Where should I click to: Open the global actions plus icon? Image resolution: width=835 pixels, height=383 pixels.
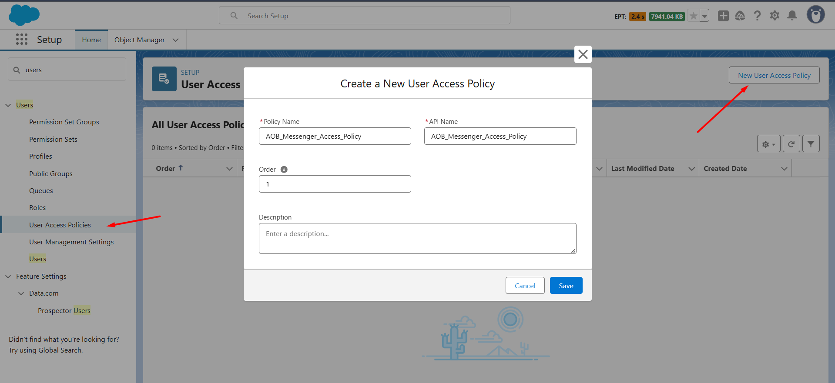[x=723, y=16]
